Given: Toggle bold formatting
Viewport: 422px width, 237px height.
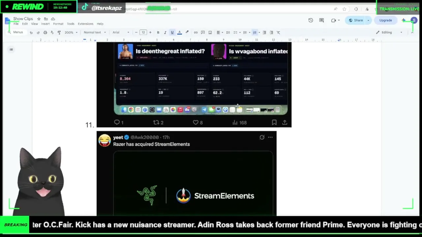Looking at the screenshot, I should 158,33.
